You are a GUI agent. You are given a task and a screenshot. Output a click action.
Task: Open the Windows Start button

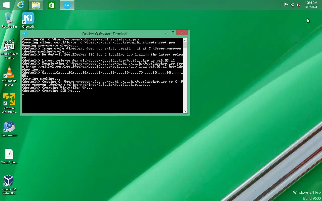pyautogui.click(x=6, y=5)
